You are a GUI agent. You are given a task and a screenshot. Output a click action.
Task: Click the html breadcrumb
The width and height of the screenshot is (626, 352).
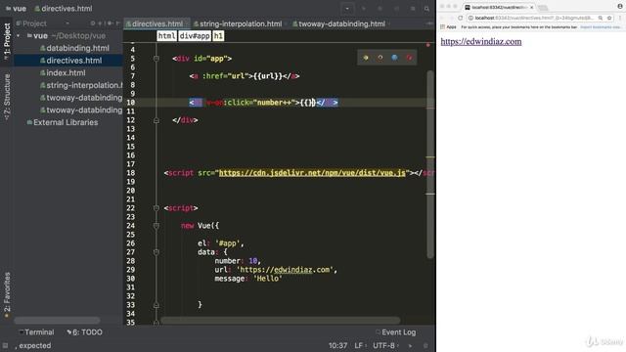(x=166, y=36)
